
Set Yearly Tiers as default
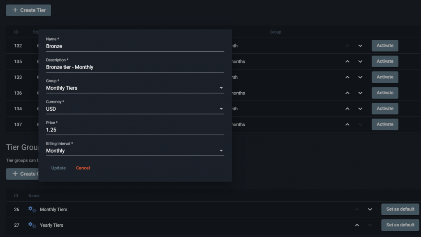(x=400, y=225)
